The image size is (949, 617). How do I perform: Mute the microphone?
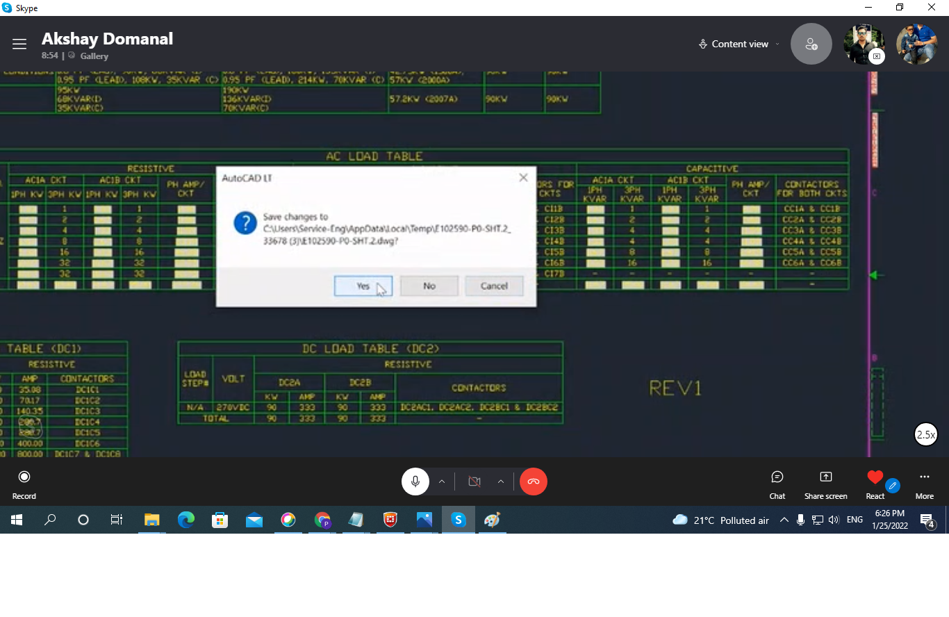point(415,482)
